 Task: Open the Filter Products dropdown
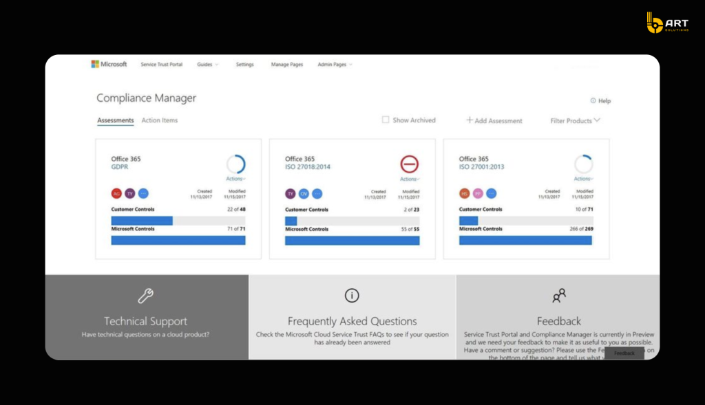pos(575,120)
